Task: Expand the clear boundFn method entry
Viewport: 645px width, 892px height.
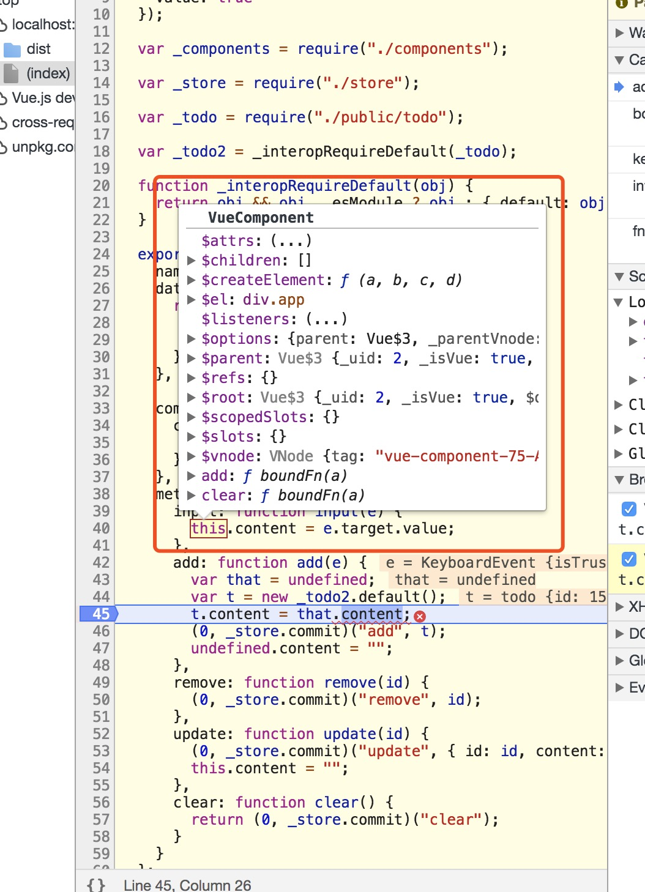Action: [191, 496]
